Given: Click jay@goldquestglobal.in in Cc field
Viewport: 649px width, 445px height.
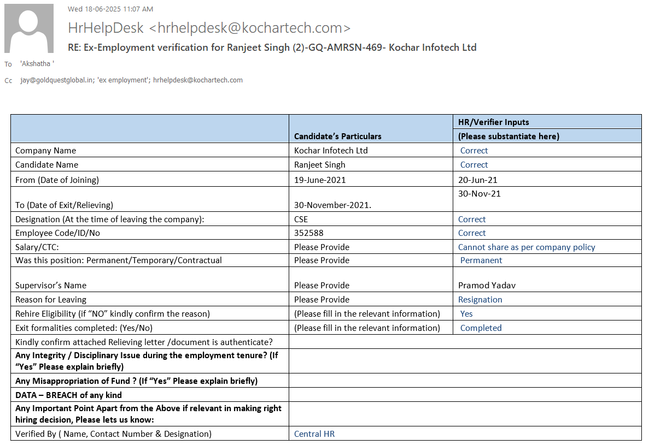Looking at the screenshot, I should coord(57,80).
